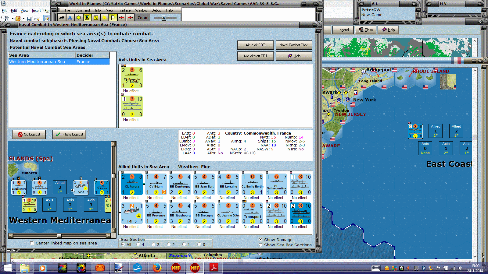
Task: Click the Sea Area column header
Action: pyautogui.click(x=42, y=55)
